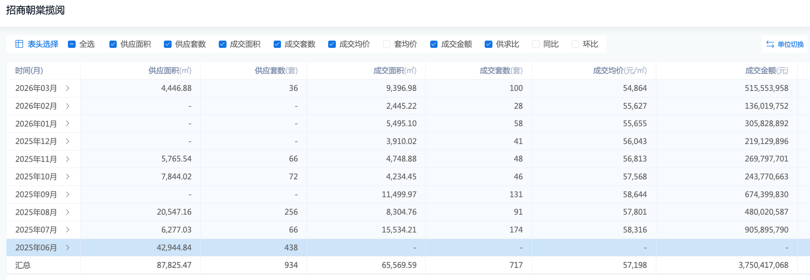
Task: Click the 表头选择 table icon
Action: point(19,44)
